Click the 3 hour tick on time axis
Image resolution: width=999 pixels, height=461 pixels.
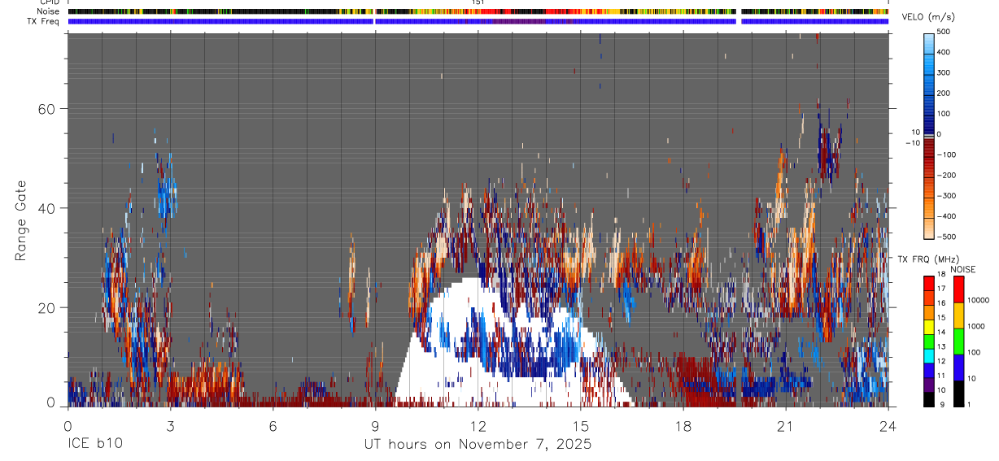170,427
